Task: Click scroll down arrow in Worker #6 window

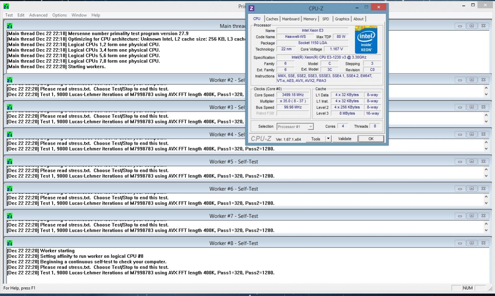Action: coord(486,203)
